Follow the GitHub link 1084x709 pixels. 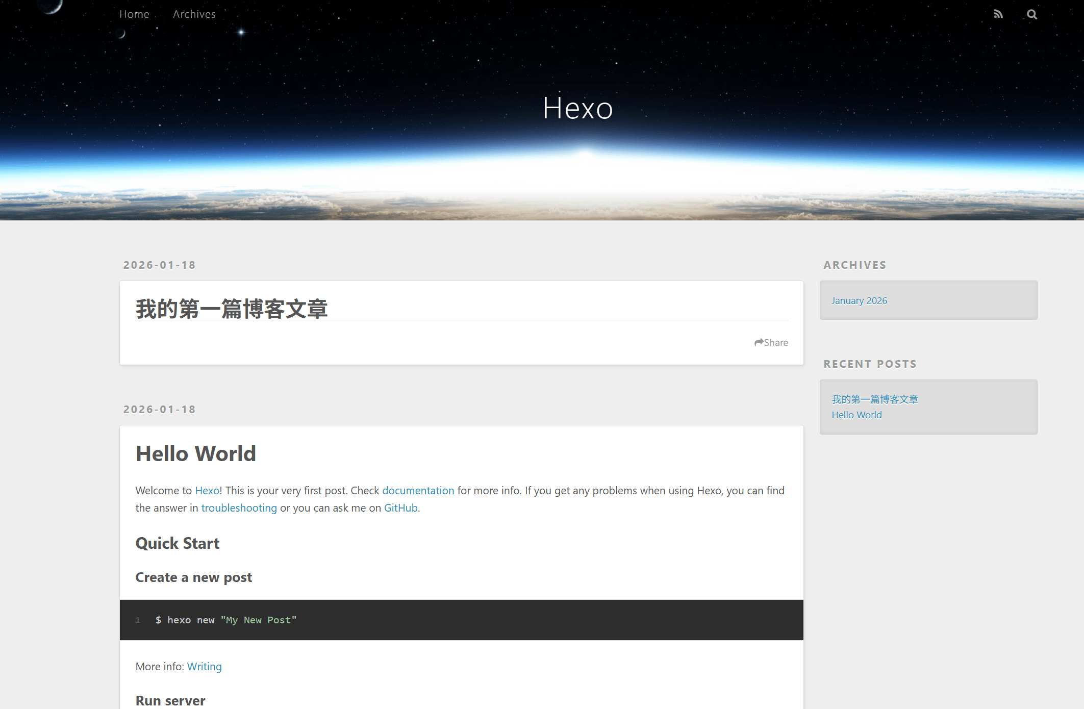pos(400,508)
